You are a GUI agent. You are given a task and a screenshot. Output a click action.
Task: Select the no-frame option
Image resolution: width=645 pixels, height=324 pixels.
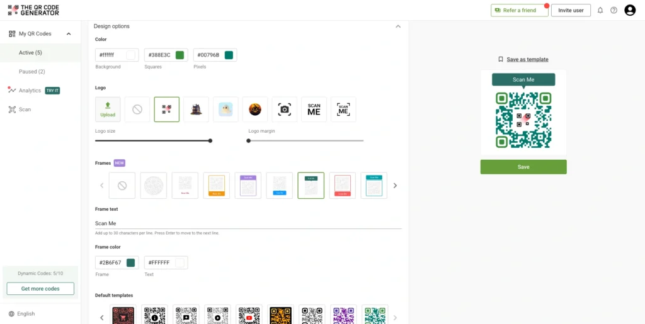tap(122, 186)
